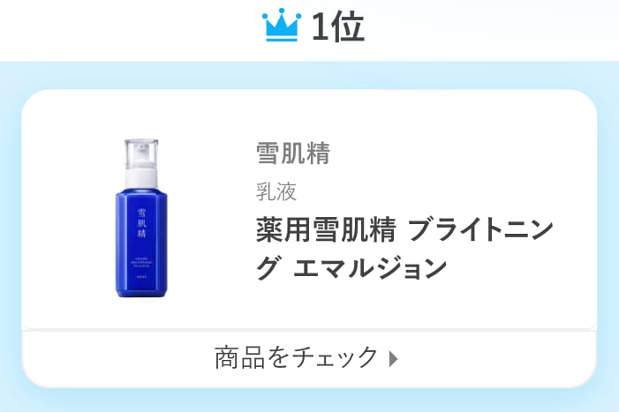Click the small English text on the bottle label
The image size is (619, 412).
tap(141, 262)
